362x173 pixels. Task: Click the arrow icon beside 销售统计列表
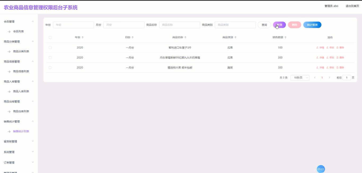9,131
